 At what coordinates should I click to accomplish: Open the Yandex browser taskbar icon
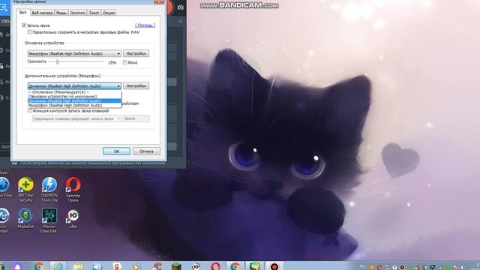tap(117, 266)
